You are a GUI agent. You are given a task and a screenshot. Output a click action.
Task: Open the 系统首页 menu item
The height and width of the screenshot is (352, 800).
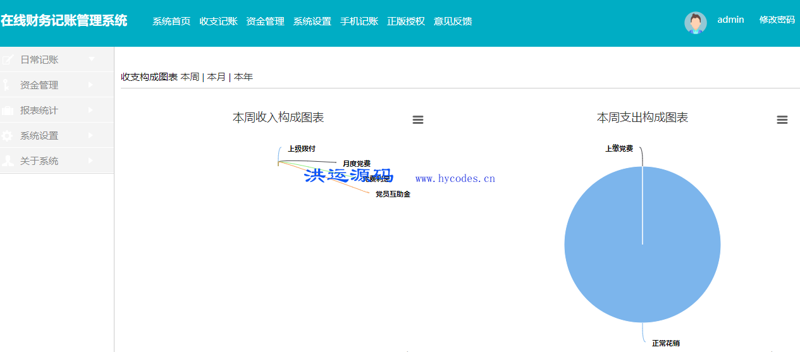171,21
